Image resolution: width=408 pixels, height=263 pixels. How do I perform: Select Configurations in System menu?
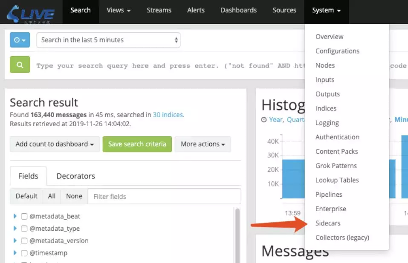337,51
